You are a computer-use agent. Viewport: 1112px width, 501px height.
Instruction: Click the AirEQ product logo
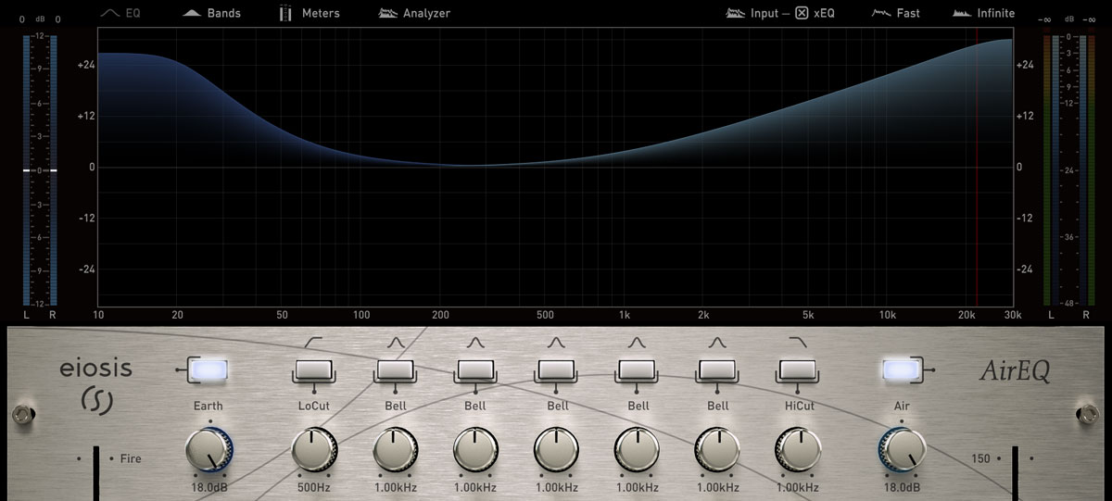(1016, 372)
